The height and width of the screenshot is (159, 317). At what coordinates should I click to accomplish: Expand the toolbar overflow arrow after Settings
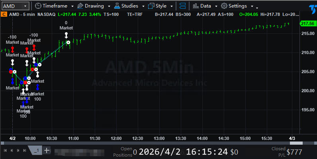(x=257, y=8)
